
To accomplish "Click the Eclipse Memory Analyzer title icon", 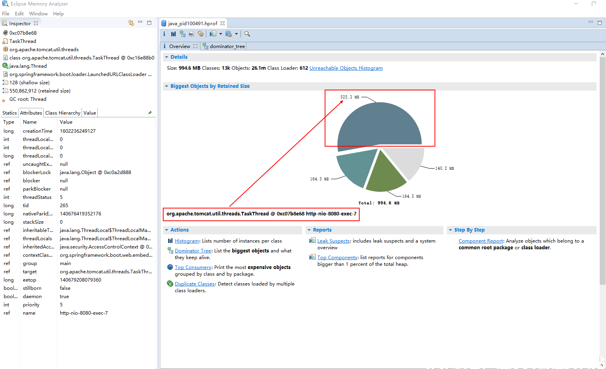I will 5,4.
